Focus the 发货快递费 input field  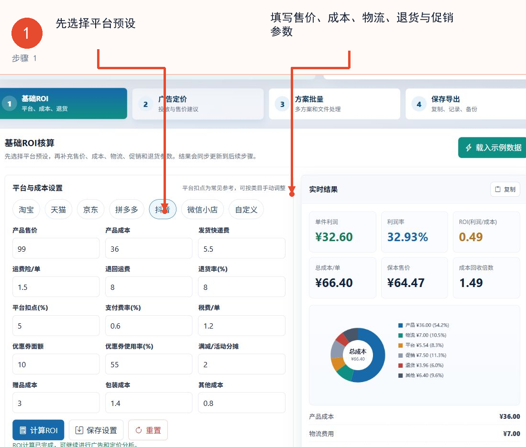pos(242,248)
